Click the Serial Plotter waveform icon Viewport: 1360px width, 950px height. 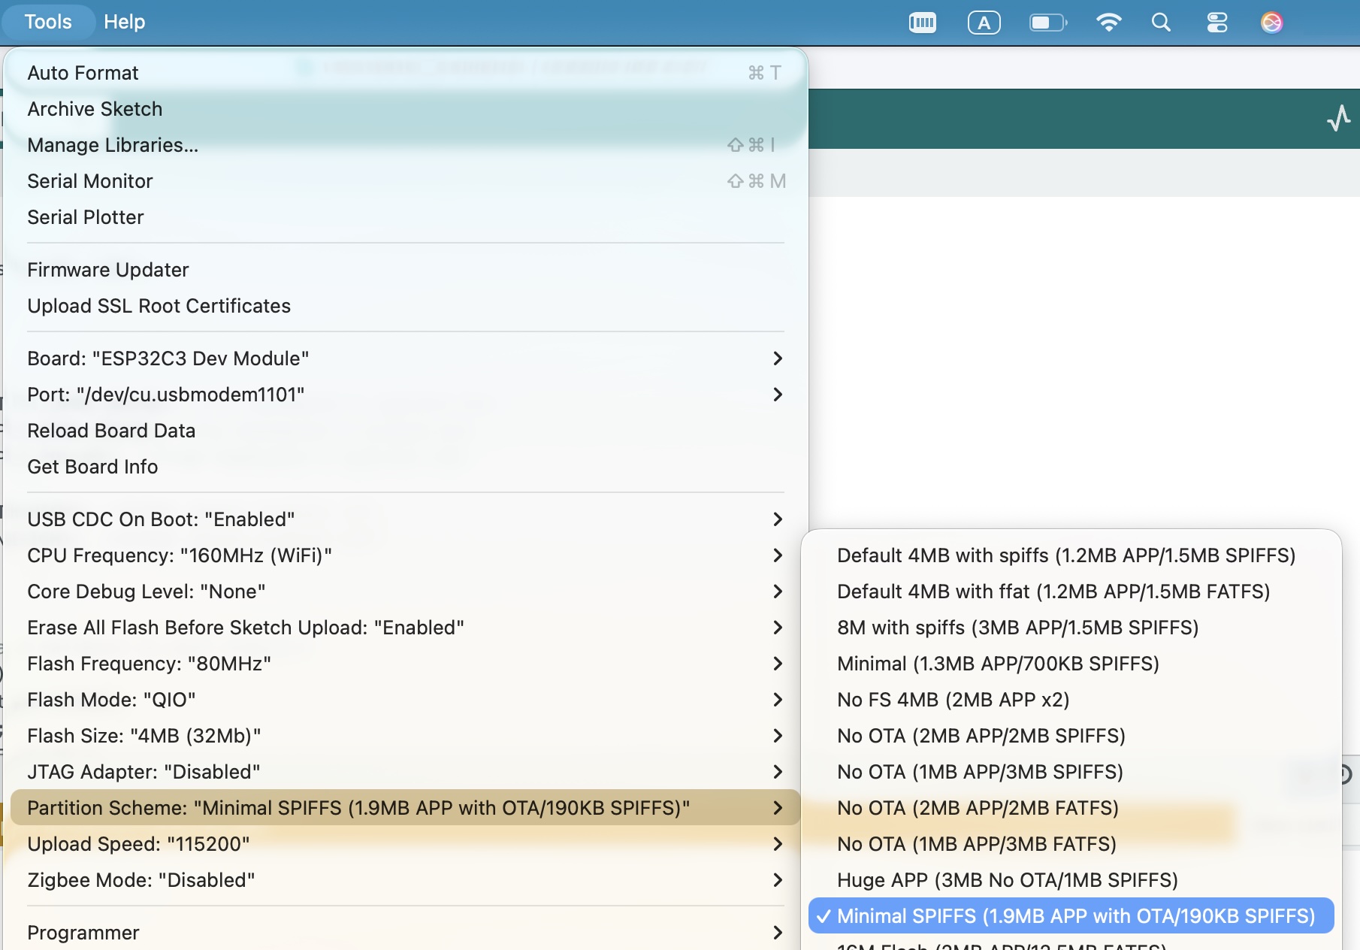click(x=1338, y=119)
